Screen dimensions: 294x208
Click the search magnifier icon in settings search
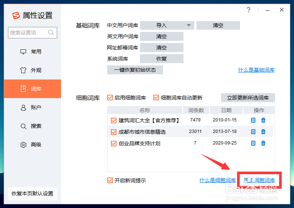[x=51, y=33]
